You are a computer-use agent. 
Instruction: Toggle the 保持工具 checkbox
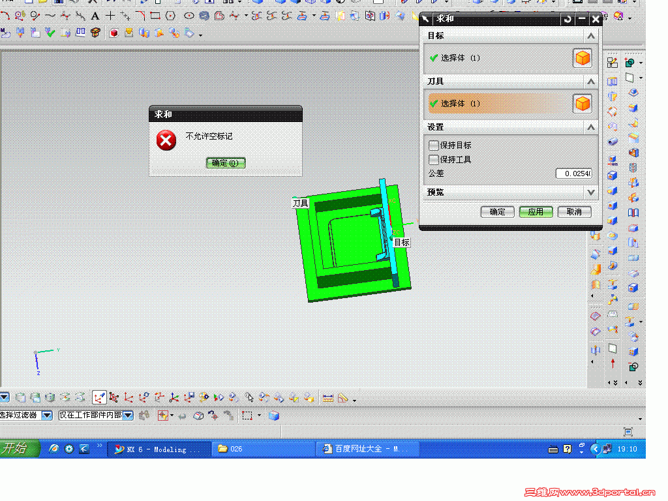coord(434,159)
